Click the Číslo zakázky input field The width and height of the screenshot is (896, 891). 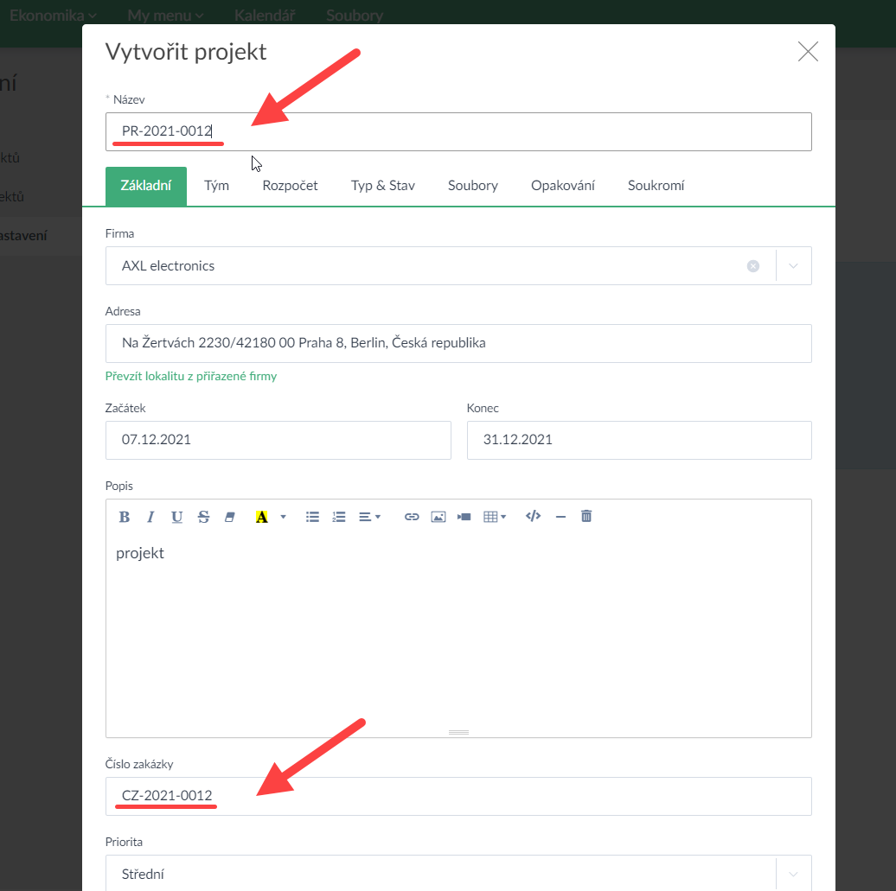458,796
